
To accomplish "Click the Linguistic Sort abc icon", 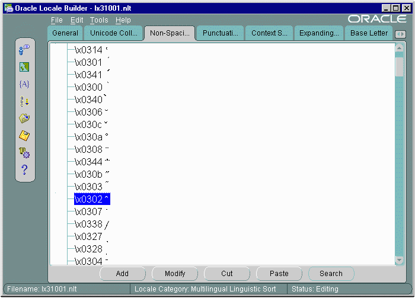I will pos(24,101).
